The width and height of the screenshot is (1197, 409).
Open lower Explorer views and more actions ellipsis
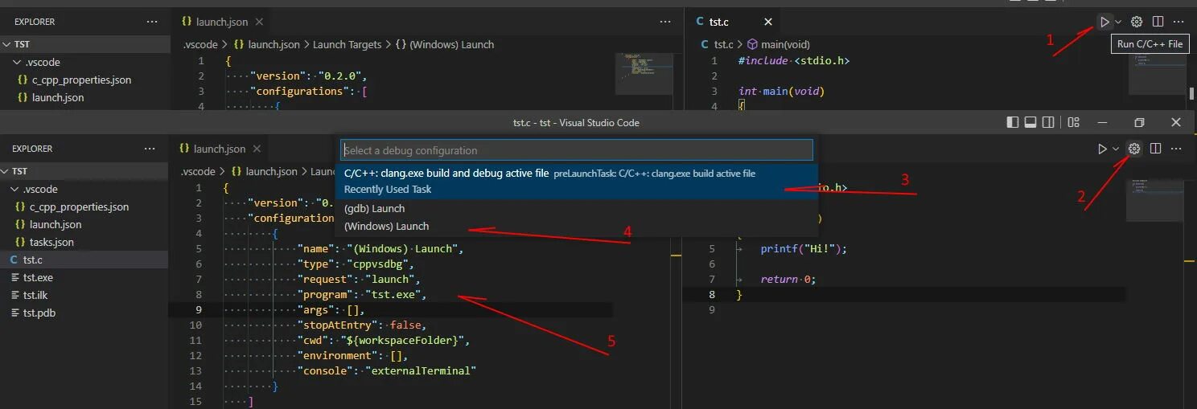coord(150,149)
